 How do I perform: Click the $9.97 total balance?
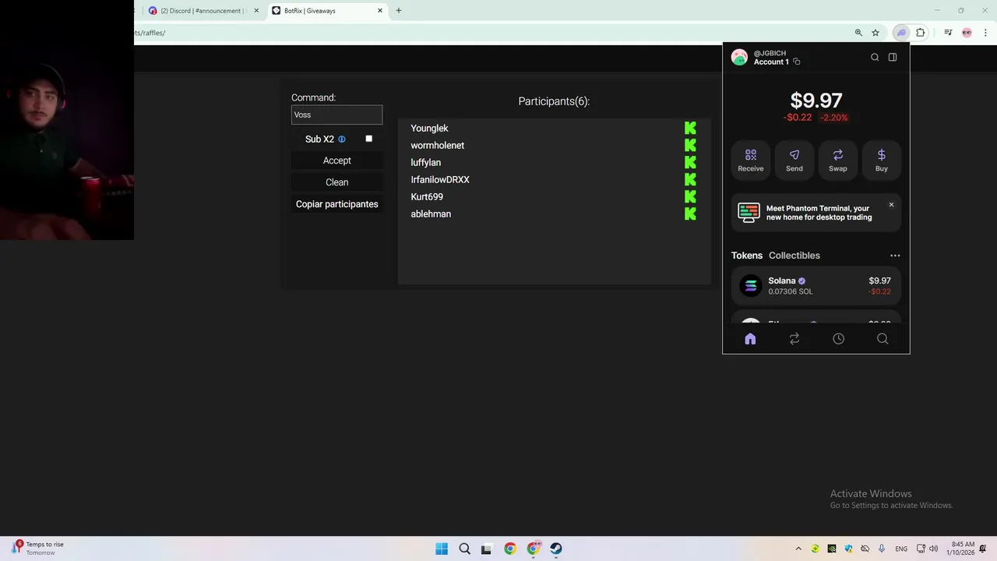[x=816, y=101]
